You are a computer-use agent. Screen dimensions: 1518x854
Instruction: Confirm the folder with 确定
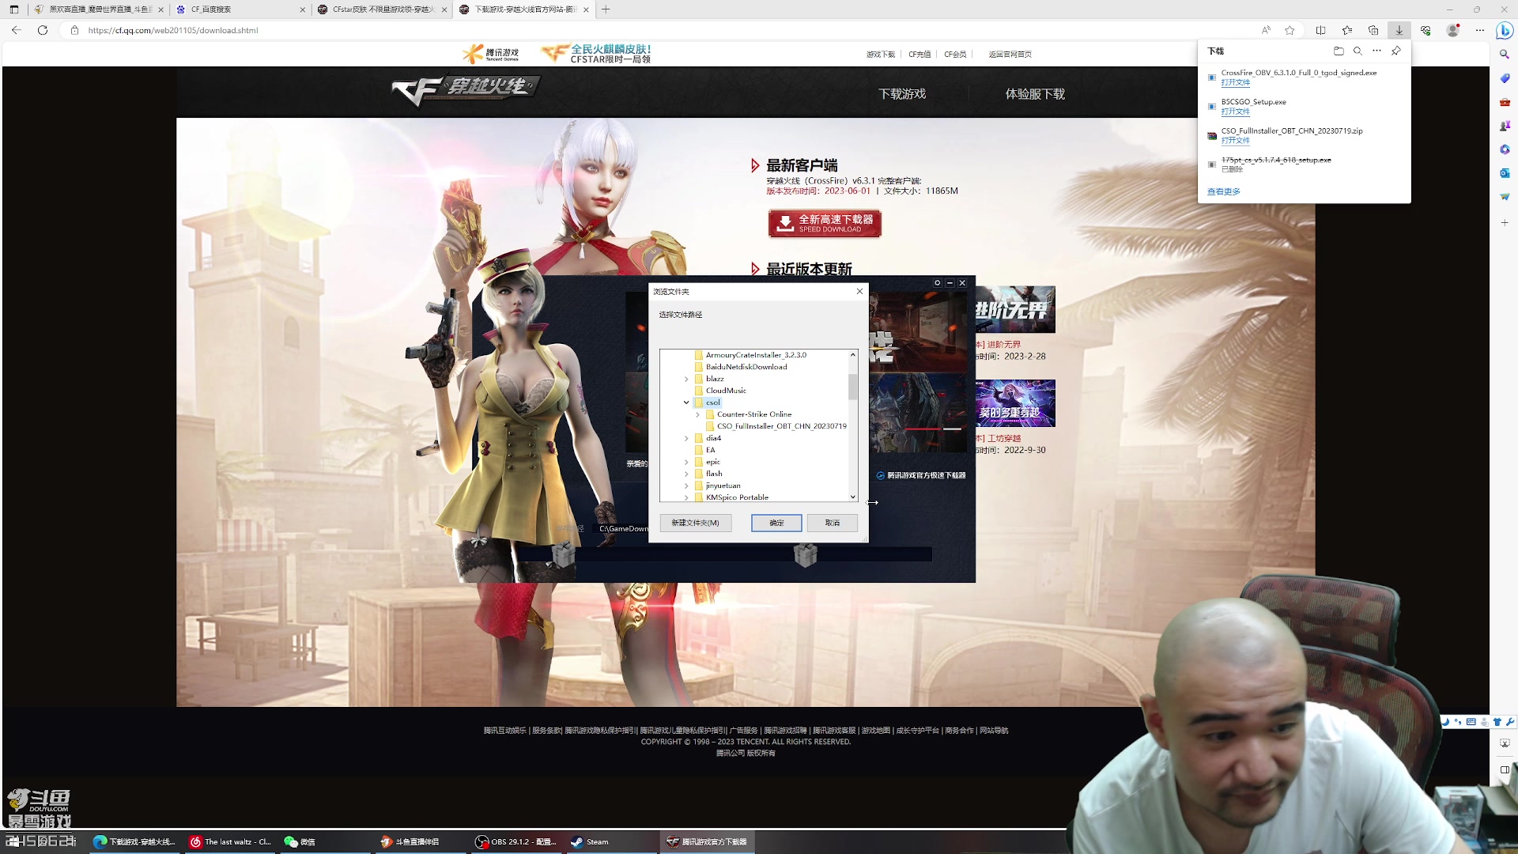coord(776,523)
